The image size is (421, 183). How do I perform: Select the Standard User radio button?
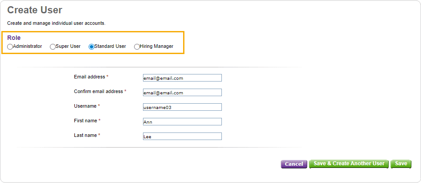point(92,47)
